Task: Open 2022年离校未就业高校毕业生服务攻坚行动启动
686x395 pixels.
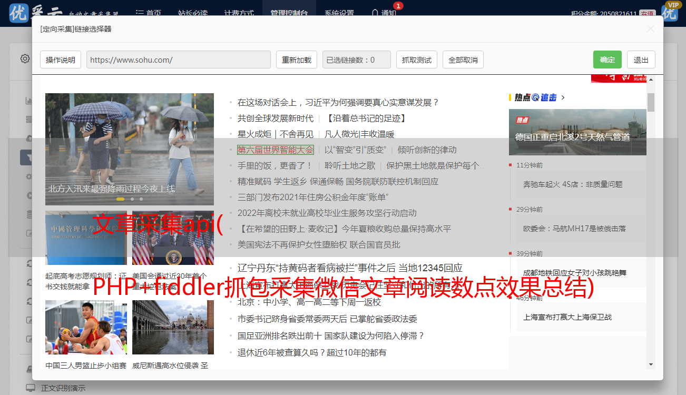Action: [x=327, y=213]
